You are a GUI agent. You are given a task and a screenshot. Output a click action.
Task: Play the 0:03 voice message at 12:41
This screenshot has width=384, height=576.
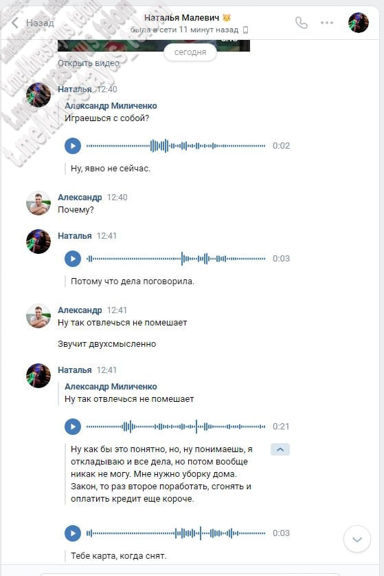(73, 259)
